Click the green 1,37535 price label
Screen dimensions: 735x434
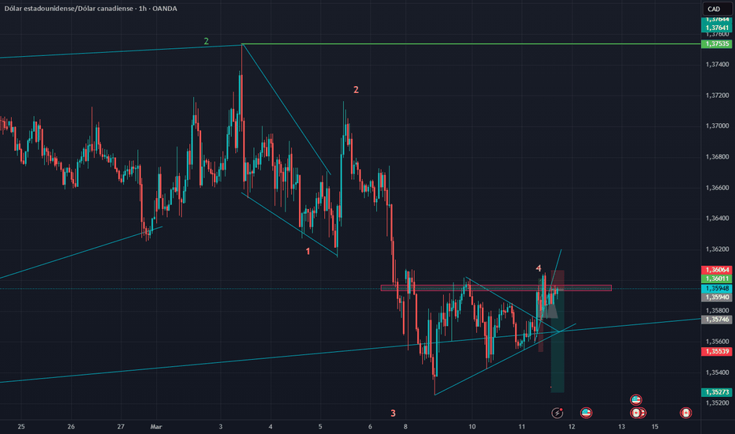(x=717, y=43)
